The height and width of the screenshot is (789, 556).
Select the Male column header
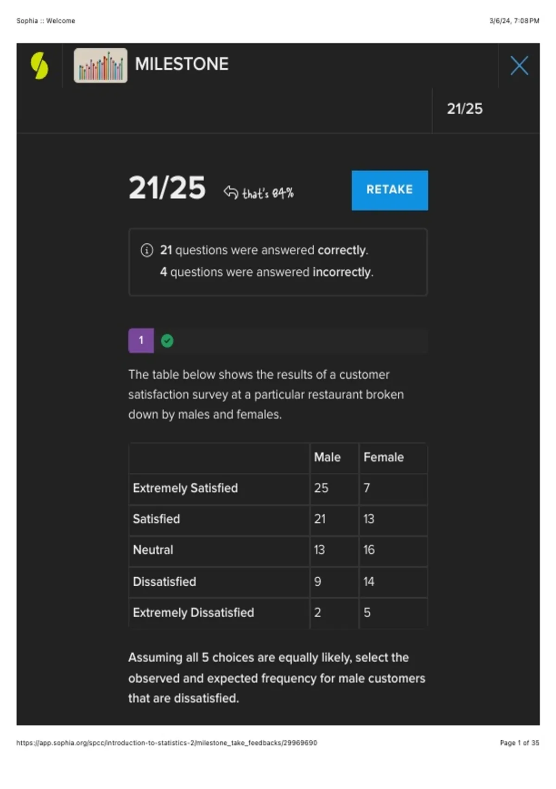(327, 458)
